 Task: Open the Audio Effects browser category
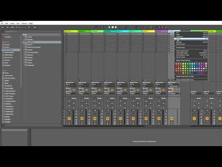pos(9,52)
